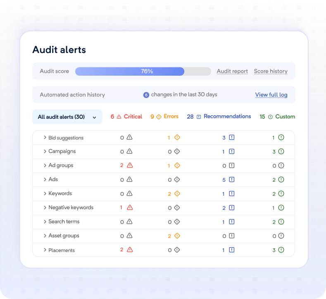Viewport: 326px width, 299px height.
Task: Open the Score history link
Action: [x=271, y=71]
